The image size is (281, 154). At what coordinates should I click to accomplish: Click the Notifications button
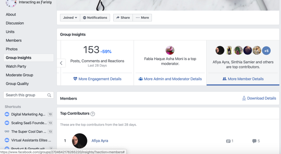(95, 18)
